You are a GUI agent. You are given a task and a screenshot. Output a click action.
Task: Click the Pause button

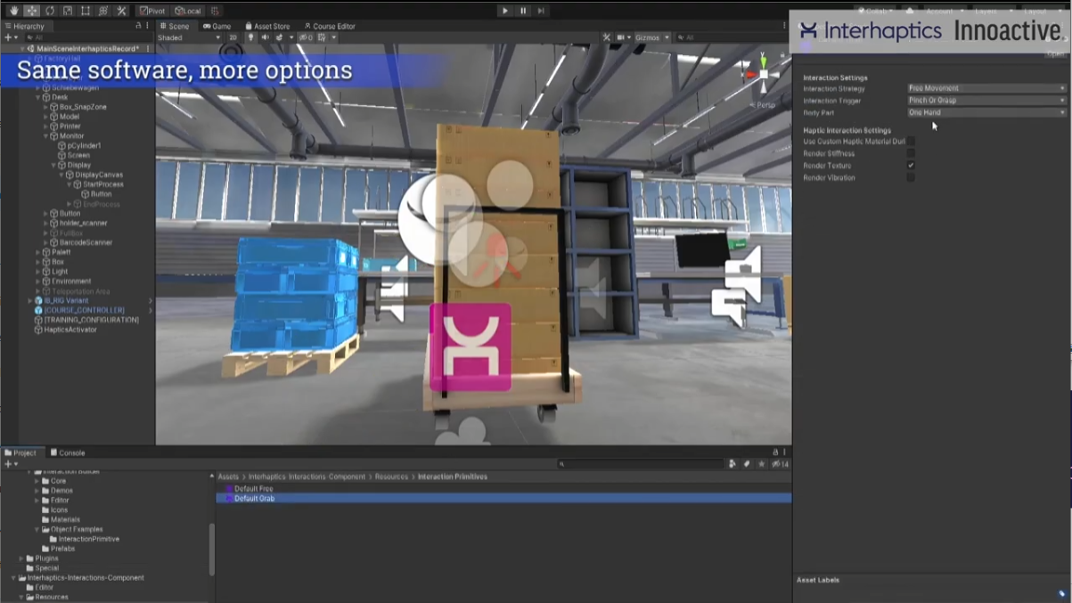click(x=523, y=11)
